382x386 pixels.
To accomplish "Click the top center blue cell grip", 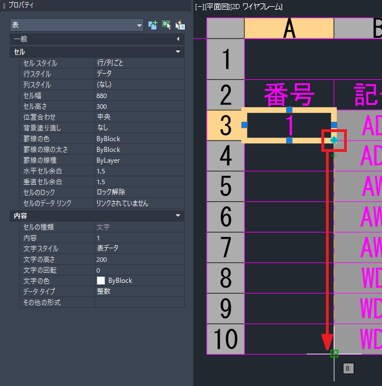I will (x=289, y=109).
